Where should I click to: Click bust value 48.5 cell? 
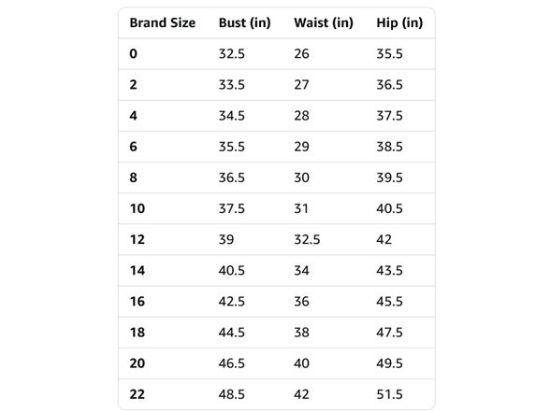[232, 394]
